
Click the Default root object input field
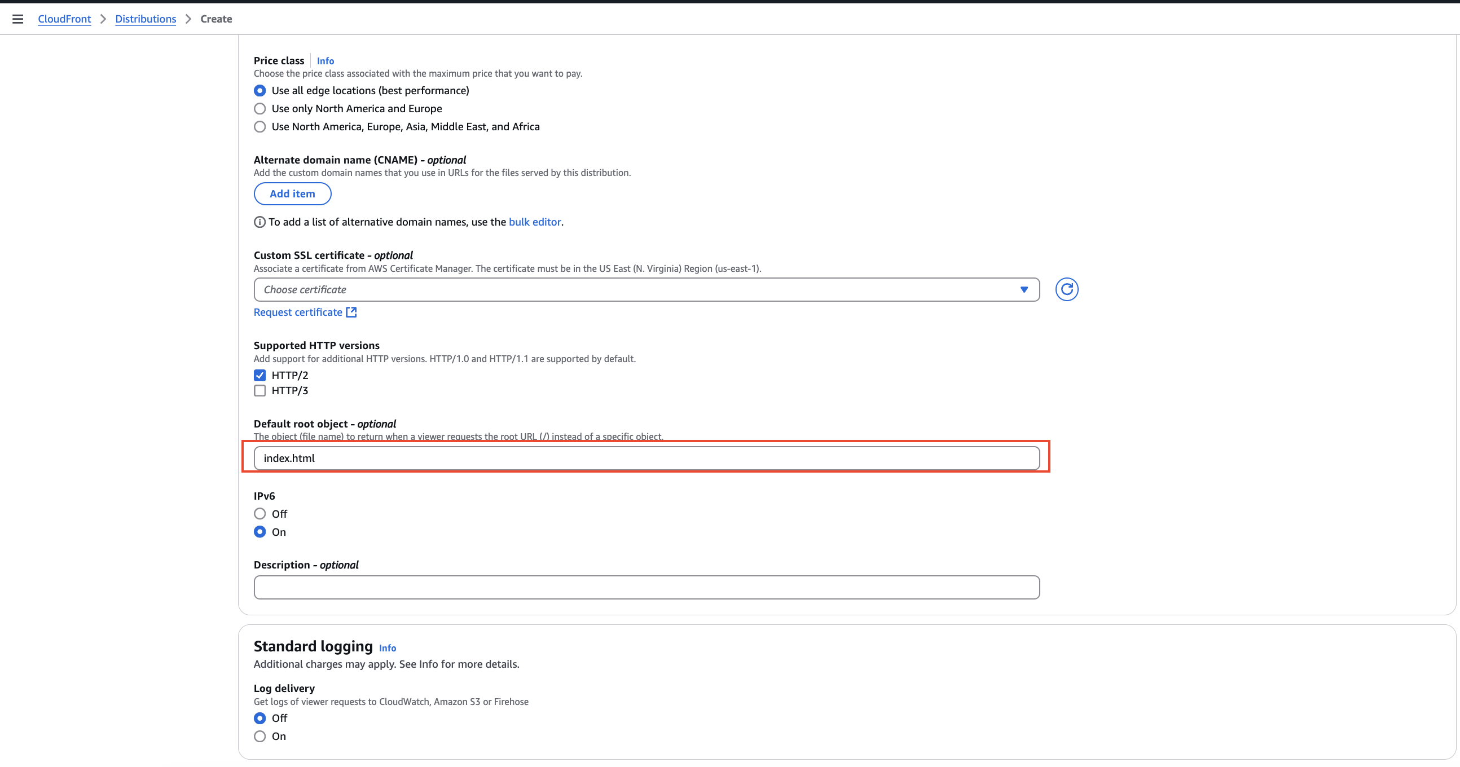(646, 459)
